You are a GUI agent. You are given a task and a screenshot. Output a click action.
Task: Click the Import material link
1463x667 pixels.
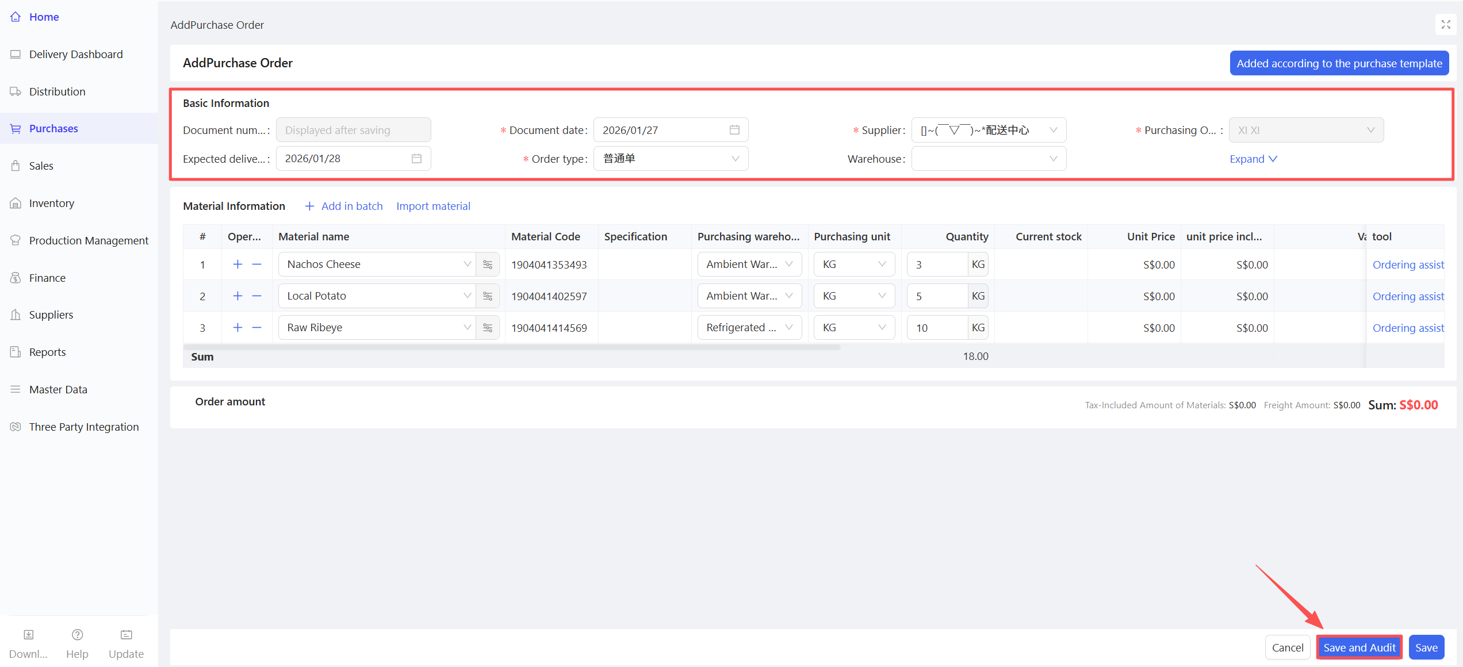[x=433, y=206]
